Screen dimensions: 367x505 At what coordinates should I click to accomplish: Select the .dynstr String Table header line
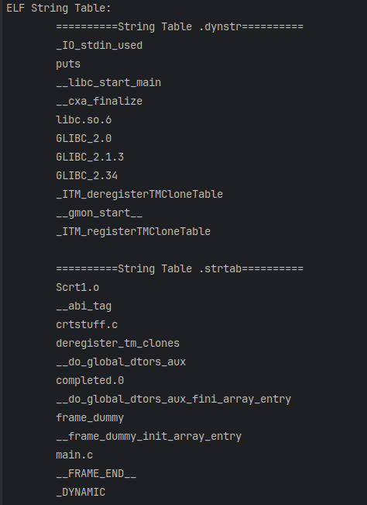pos(180,26)
